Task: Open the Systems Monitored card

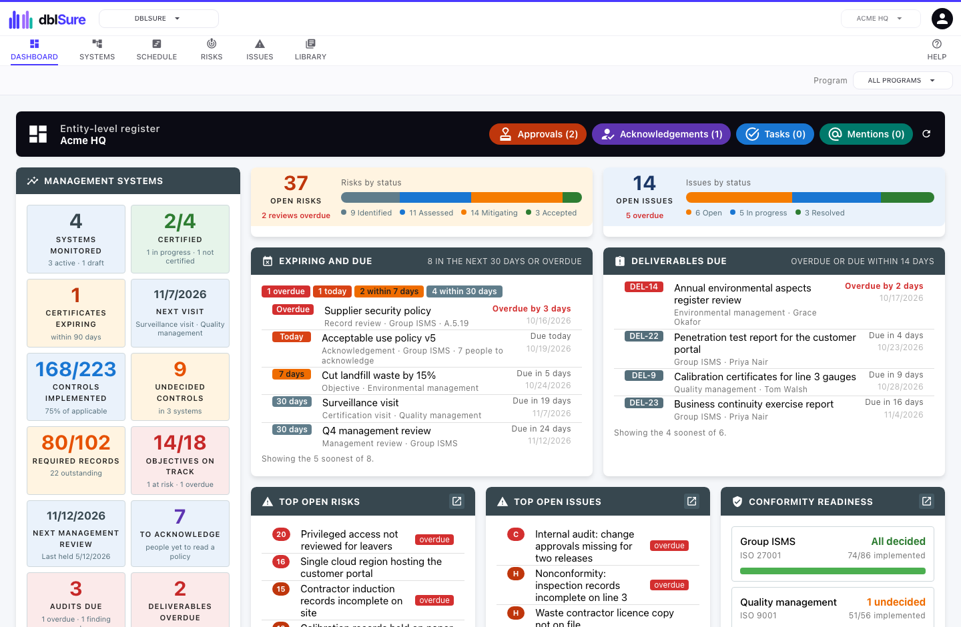Action: pyautogui.click(x=76, y=239)
